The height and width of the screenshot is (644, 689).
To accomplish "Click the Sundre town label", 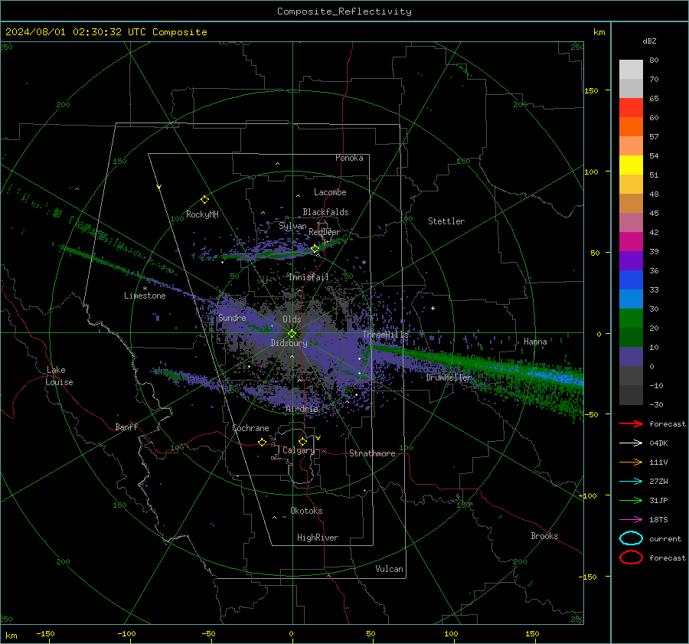I will (232, 318).
